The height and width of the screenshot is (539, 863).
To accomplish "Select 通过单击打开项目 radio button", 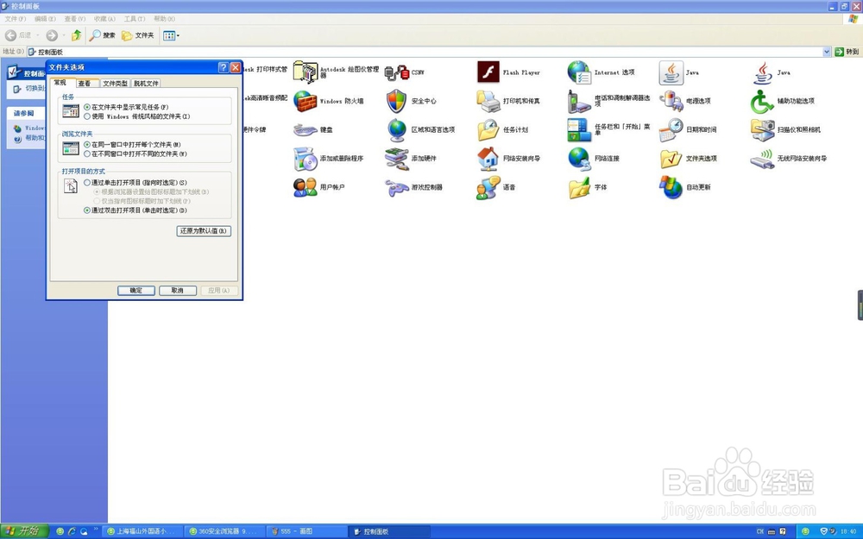I will click(x=87, y=183).
